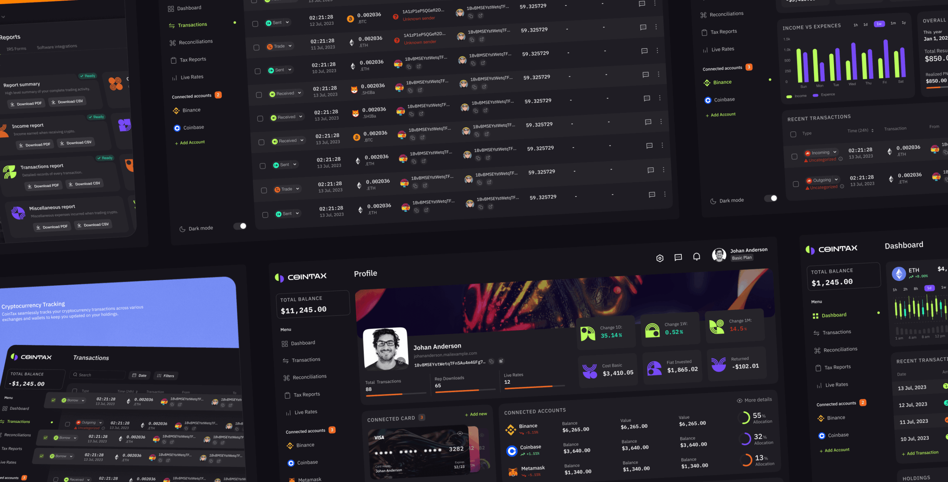Click Search field in tilted Transactions window
Viewport: 948px width, 482px height.
pyautogui.click(x=97, y=375)
